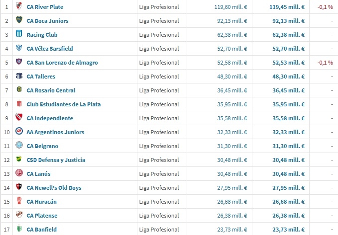Screen dimensions: 338x235
Task: Open the CA Rosario Central club page
Action: pyautogui.click(x=51, y=90)
